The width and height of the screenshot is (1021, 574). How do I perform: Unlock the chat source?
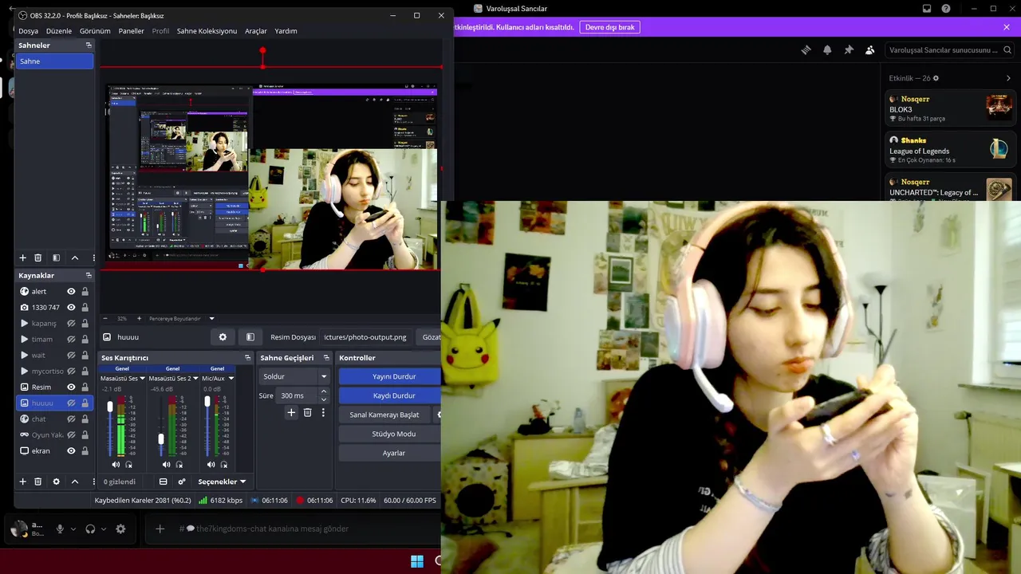[85, 419]
